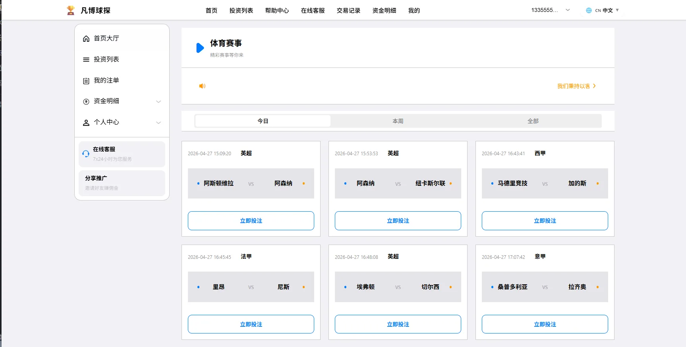Image resolution: width=686 pixels, height=347 pixels.
Task: Select team 里昂 in match card
Action: [x=218, y=287]
